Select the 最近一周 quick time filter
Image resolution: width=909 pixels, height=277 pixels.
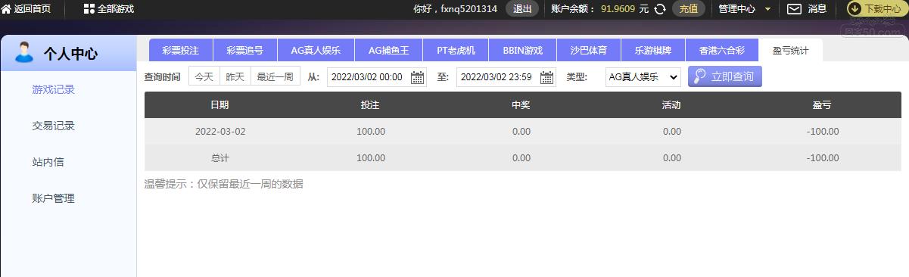coord(276,76)
